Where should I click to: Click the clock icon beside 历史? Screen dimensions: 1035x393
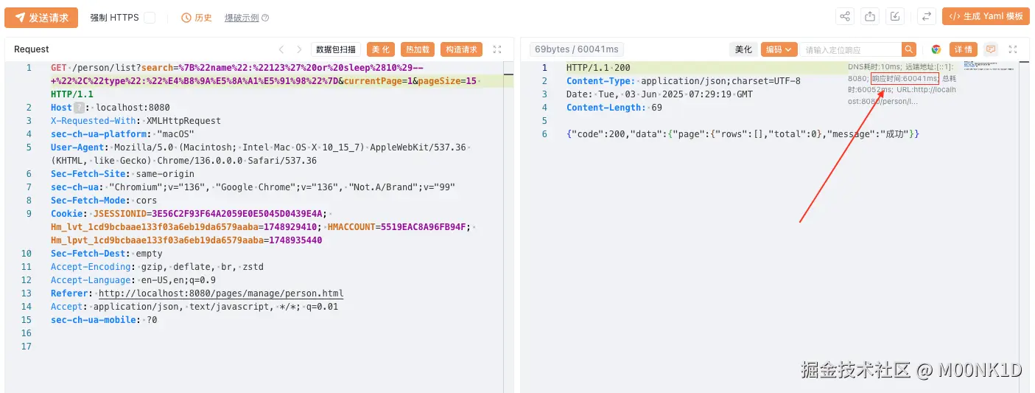pos(187,18)
